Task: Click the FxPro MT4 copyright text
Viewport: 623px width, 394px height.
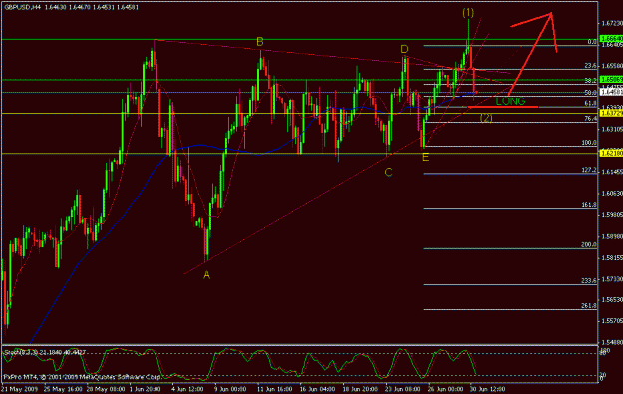Action: [x=83, y=376]
